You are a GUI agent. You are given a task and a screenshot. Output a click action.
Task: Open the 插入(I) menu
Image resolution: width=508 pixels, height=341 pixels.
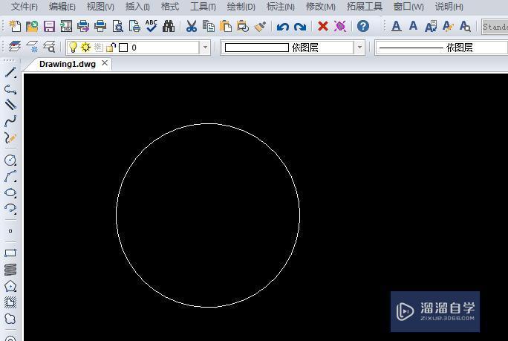pos(137,7)
